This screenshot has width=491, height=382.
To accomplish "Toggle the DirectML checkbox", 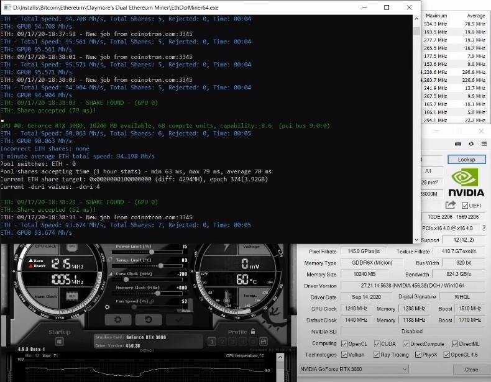I will [x=455, y=344].
